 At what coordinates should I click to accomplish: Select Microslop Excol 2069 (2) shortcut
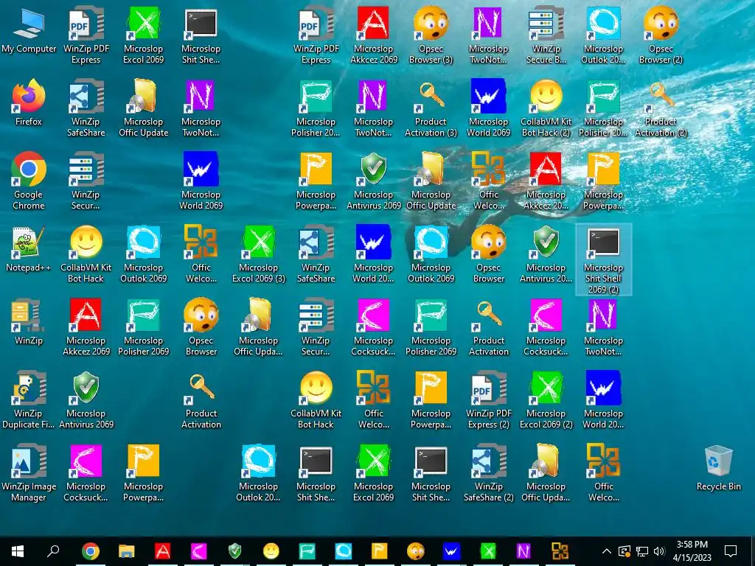pos(546,399)
